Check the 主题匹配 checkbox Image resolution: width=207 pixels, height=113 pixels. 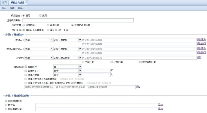83,62
